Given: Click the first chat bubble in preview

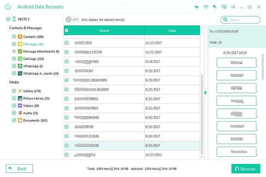Looking at the screenshot, I should click(x=236, y=63).
